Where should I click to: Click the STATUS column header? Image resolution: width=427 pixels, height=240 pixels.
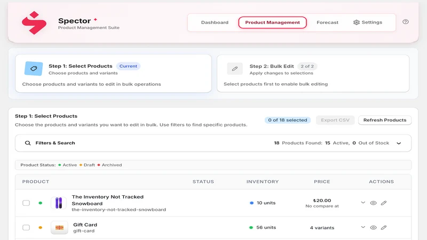203,181
